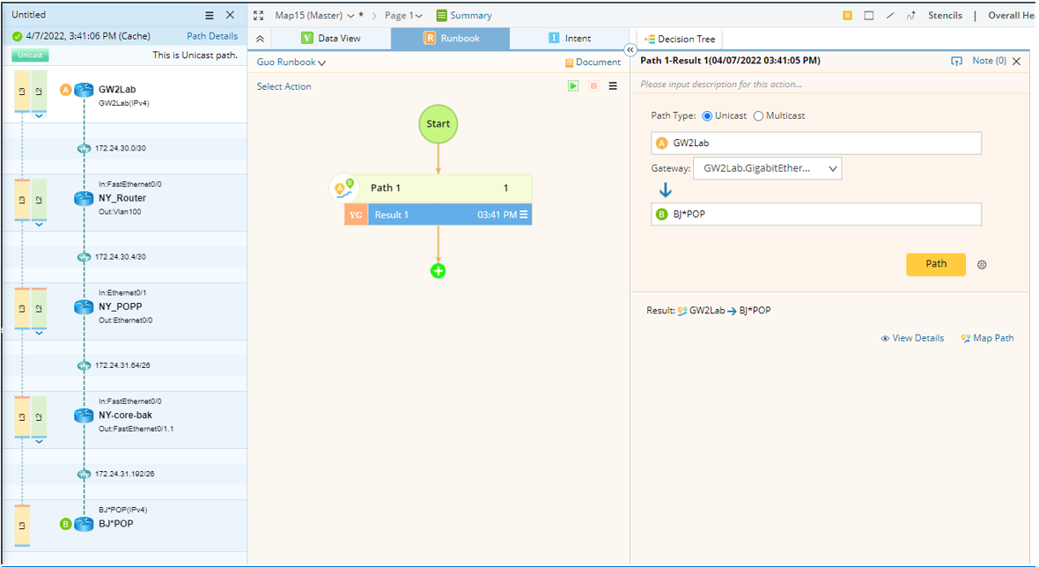Screen dimensions: 1039x567
Task: Open the Stencils menu
Action: (x=945, y=15)
